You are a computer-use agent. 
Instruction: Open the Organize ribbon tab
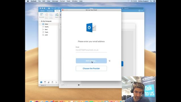(x=50, y=11)
